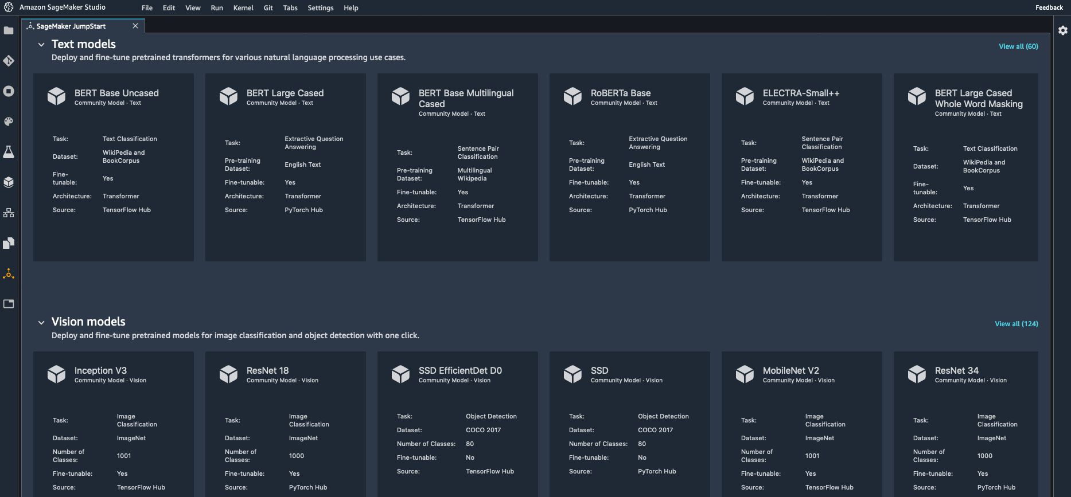Screen dimensions: 1071x497
Task: Collapse the Vision models section
Action: coord(41,323)
